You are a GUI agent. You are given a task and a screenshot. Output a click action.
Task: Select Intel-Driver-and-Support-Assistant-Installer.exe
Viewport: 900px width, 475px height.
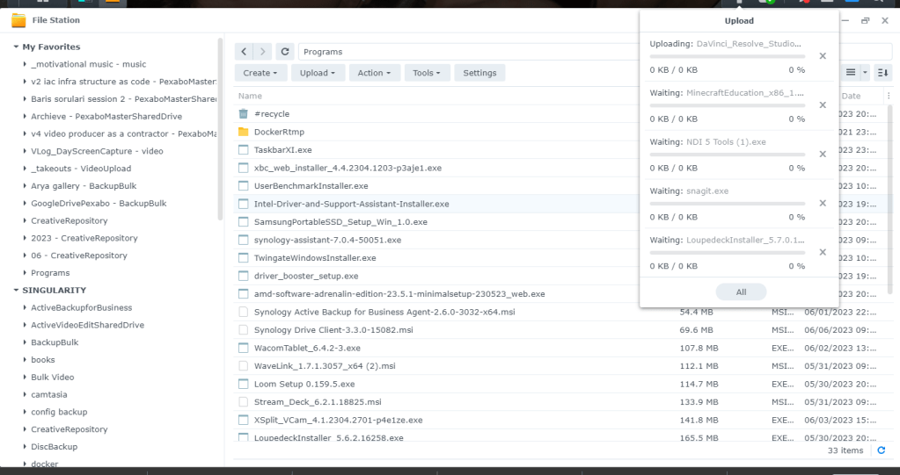(351, 204)
